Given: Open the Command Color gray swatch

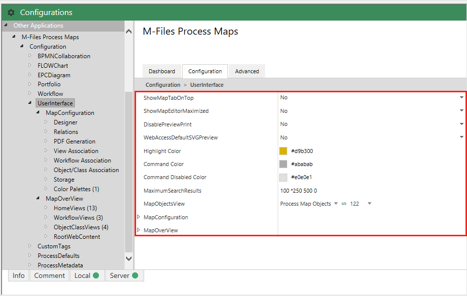Looking at the screenshot, I should tap(283, 164).
